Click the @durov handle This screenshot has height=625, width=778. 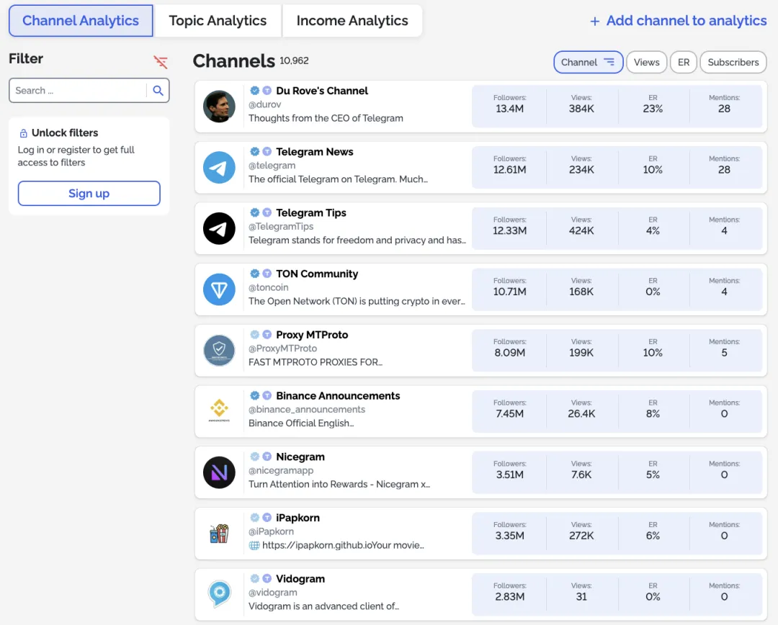pyautogui.click(x=265, y=104)
